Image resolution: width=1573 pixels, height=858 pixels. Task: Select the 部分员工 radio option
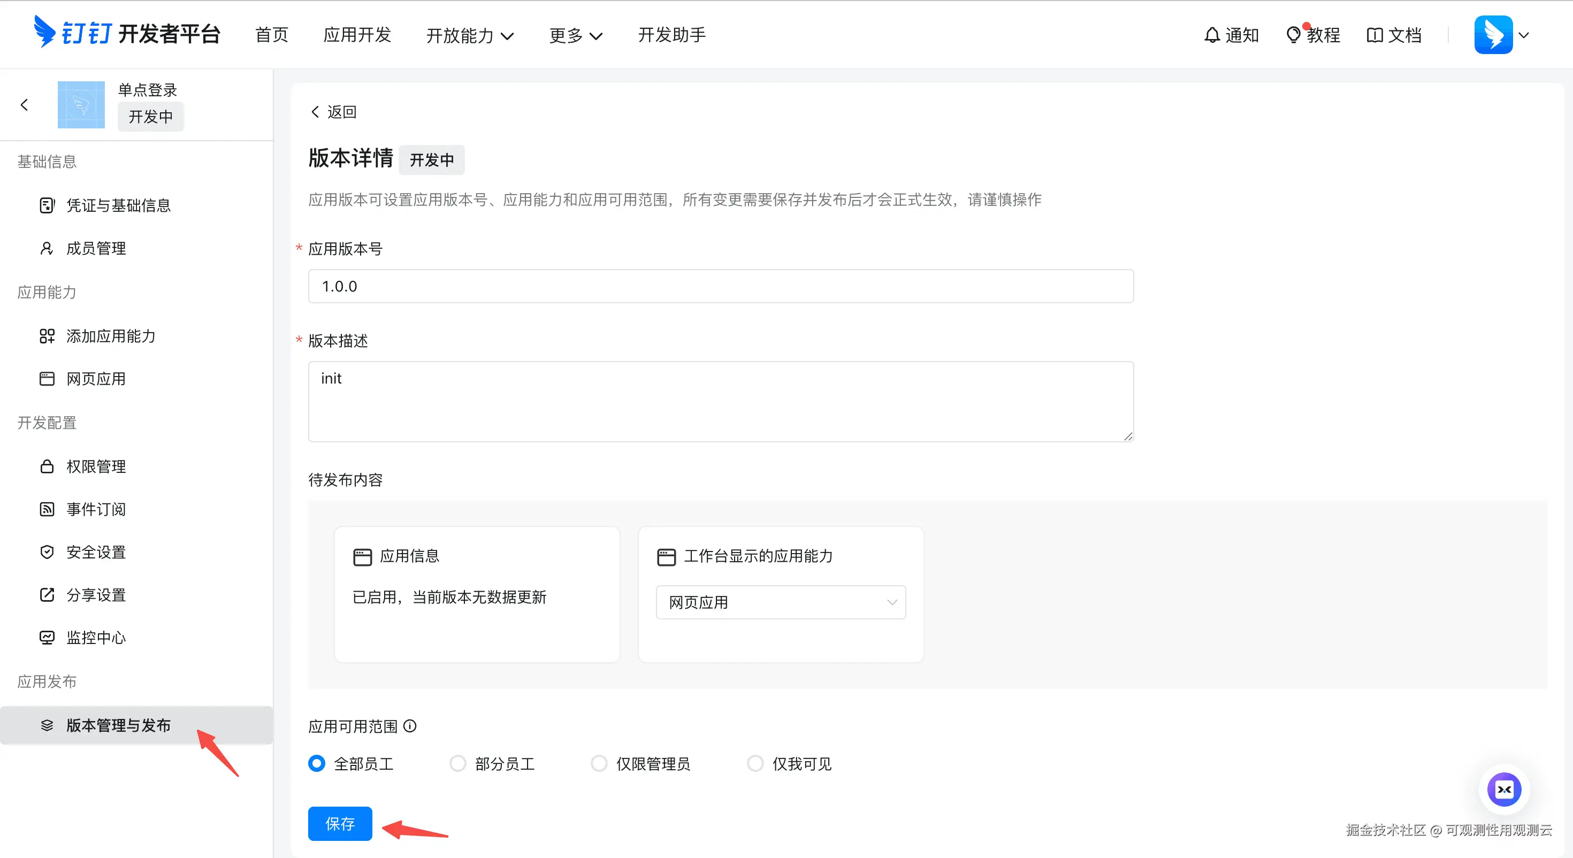point(457,763)
